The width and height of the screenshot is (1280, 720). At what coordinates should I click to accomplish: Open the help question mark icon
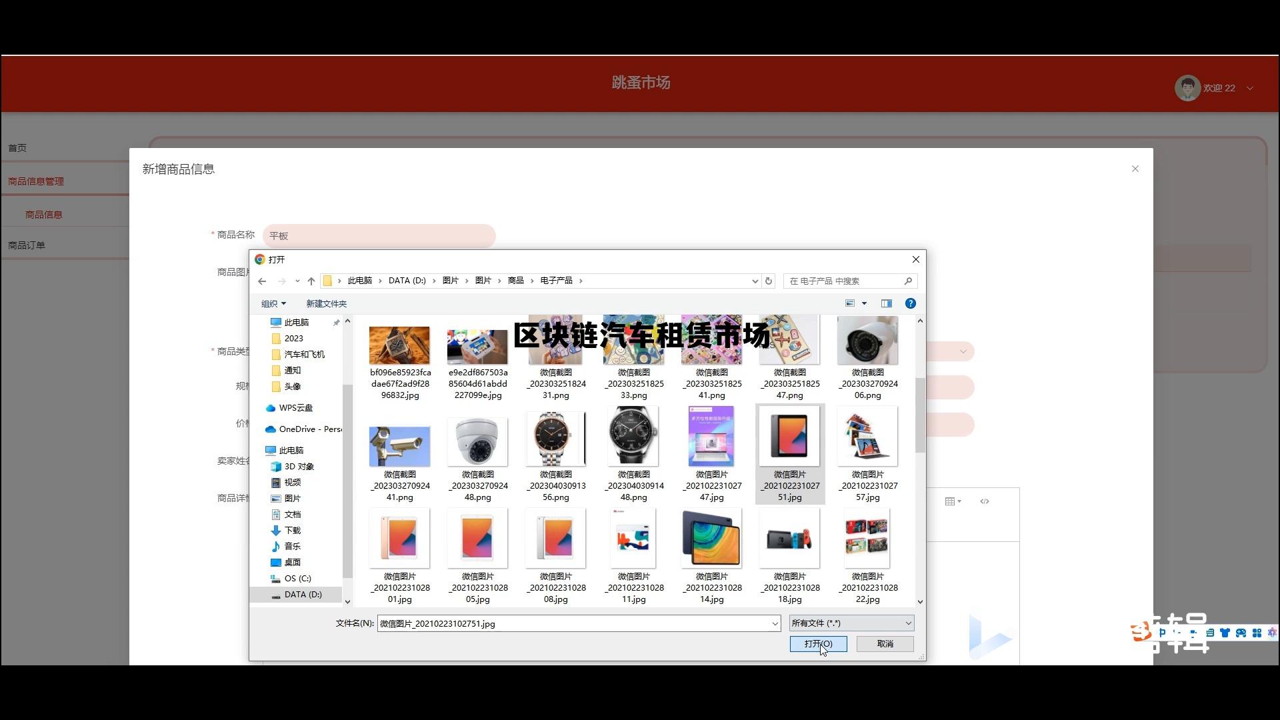910,303
